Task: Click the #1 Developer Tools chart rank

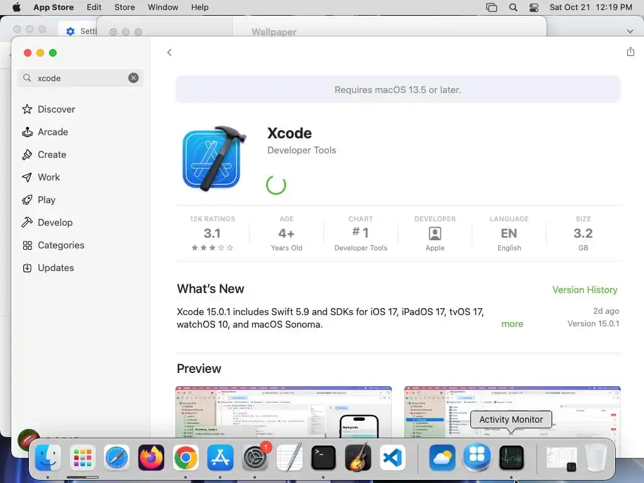Action: click(360, 233)
